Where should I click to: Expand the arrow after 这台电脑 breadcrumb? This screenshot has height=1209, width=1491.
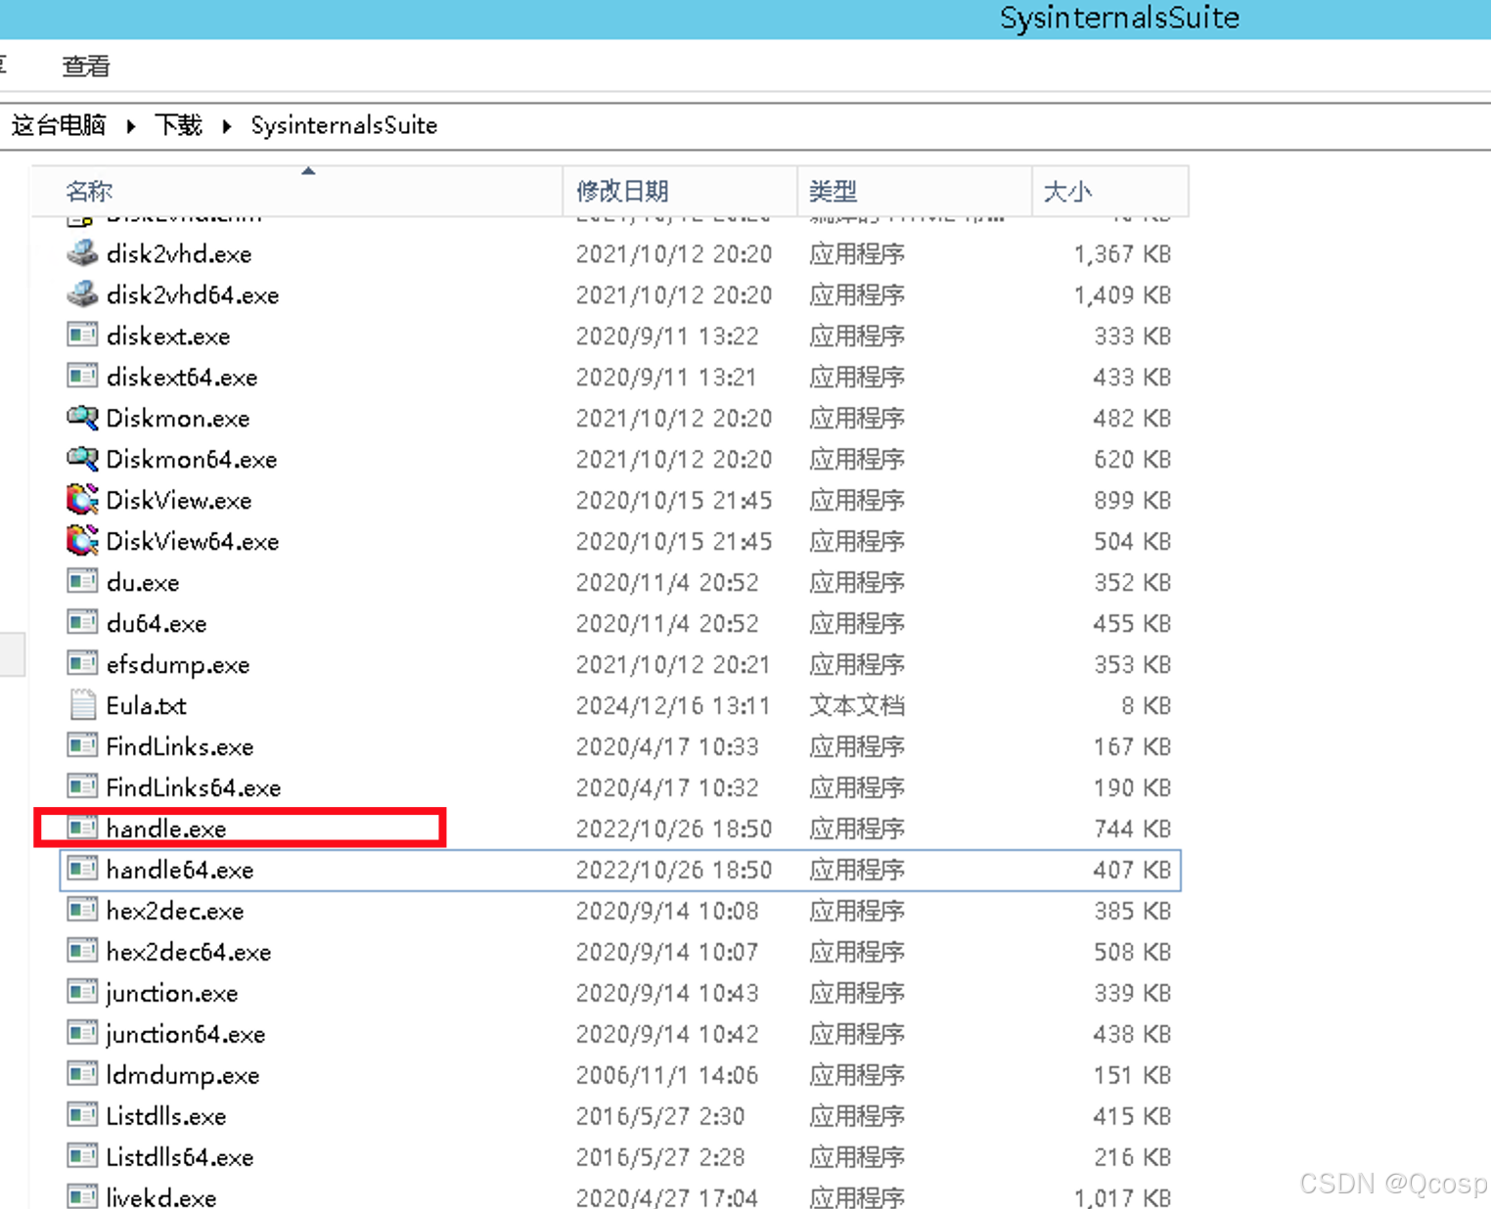pos(131,126)
